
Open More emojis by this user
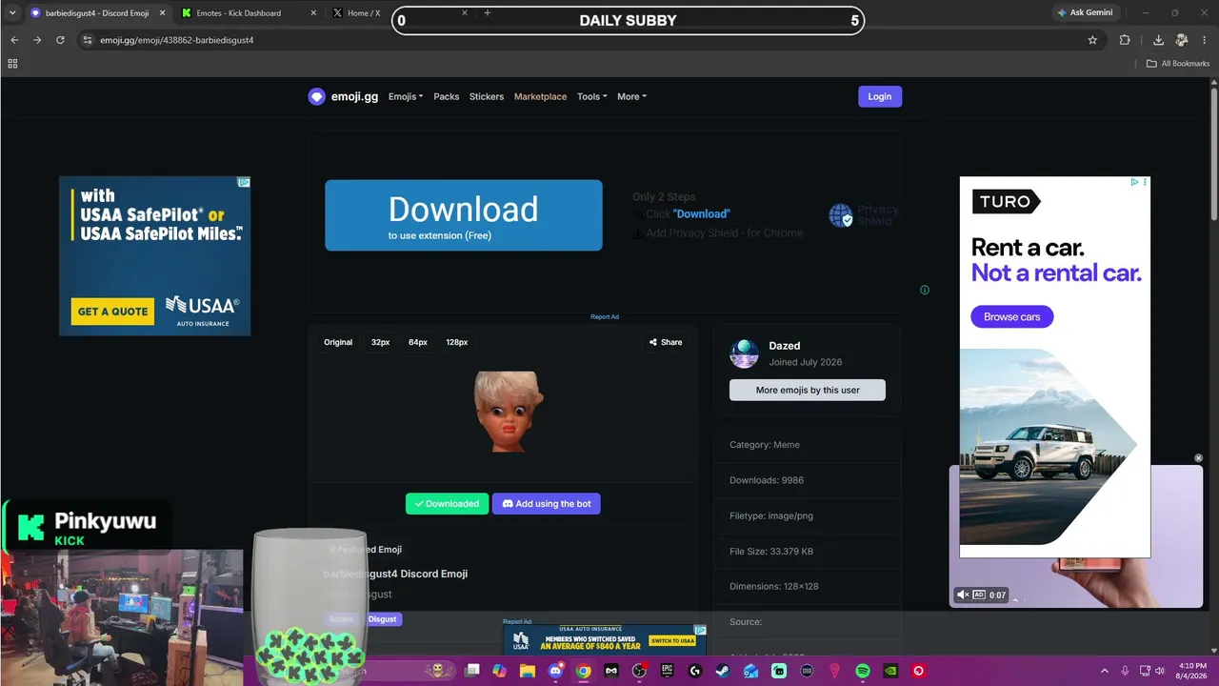pyautogui.click(x=808, y=390)
